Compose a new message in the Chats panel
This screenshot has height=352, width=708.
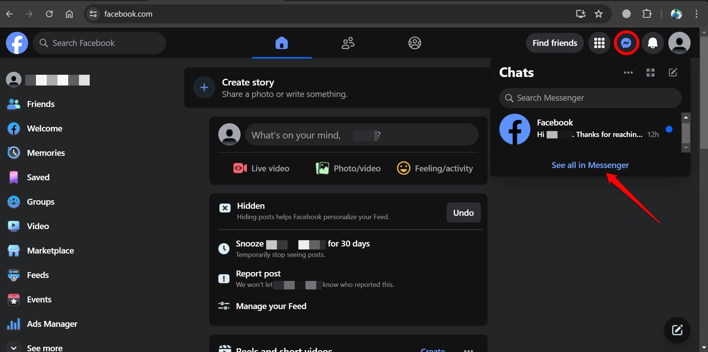[x=673, y=73]
